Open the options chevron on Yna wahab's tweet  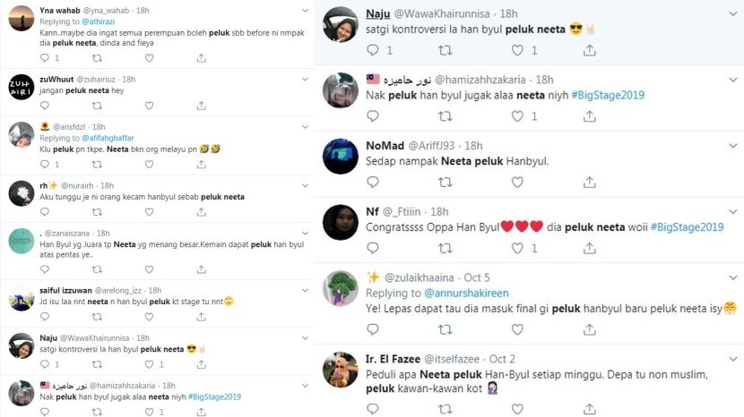tap(305, 11)
